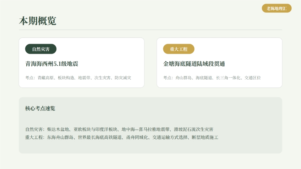This screenshot has width=301, height=169.
Task: Click the text 地中海—喜马拉雅地震带
Action: point(145,130)
